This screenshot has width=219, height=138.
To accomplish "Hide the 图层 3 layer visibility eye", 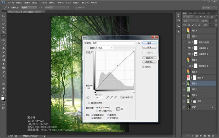I will (x=184, y=83).
